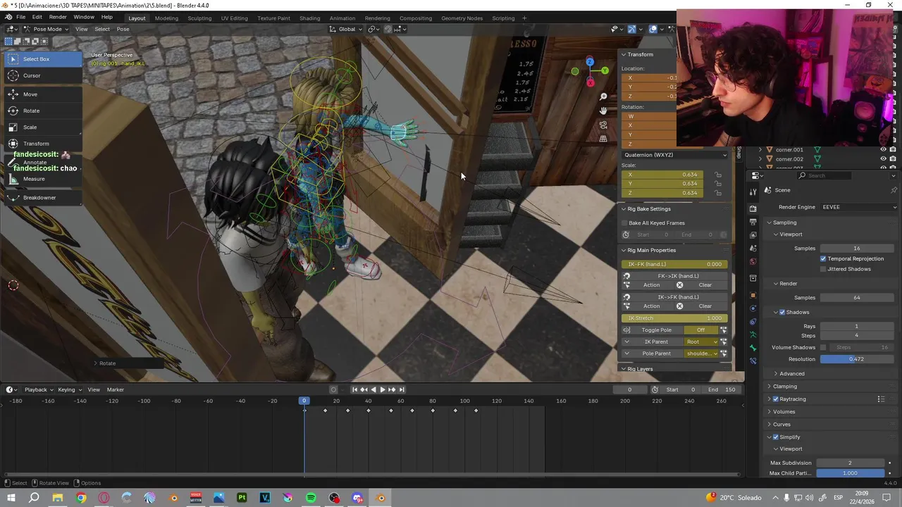Open the Render menu
This screenshot has height=507, width=902.
pos(58,17)
